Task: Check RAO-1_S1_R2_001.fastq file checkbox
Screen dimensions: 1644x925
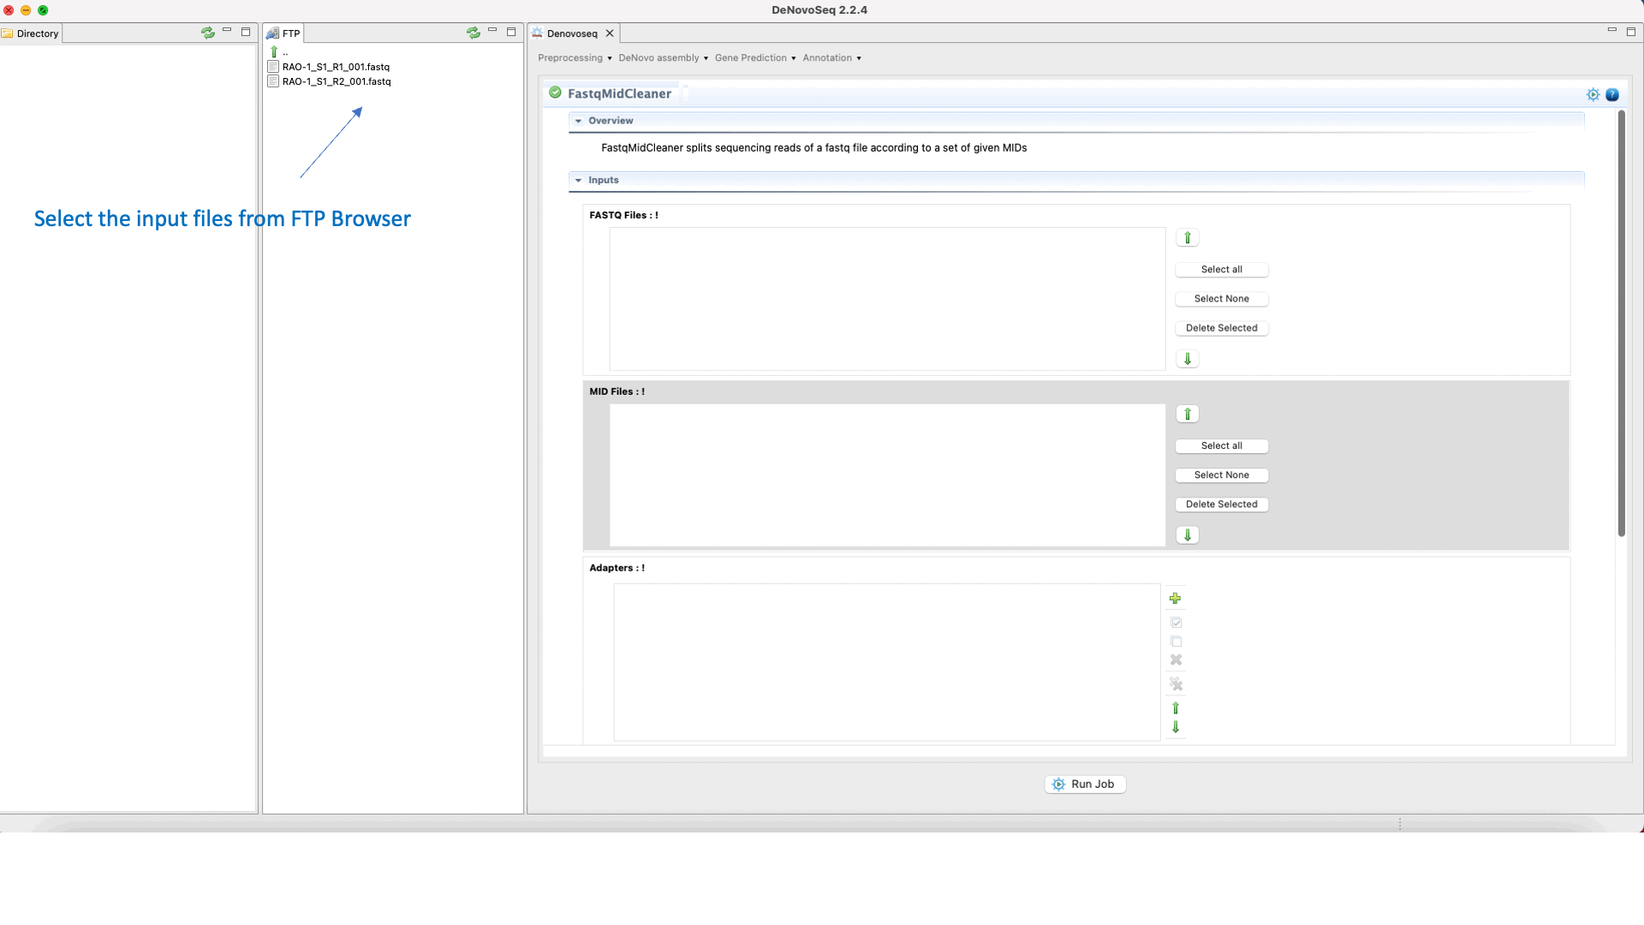Action: pyautogui.click(x=274, y=81)
